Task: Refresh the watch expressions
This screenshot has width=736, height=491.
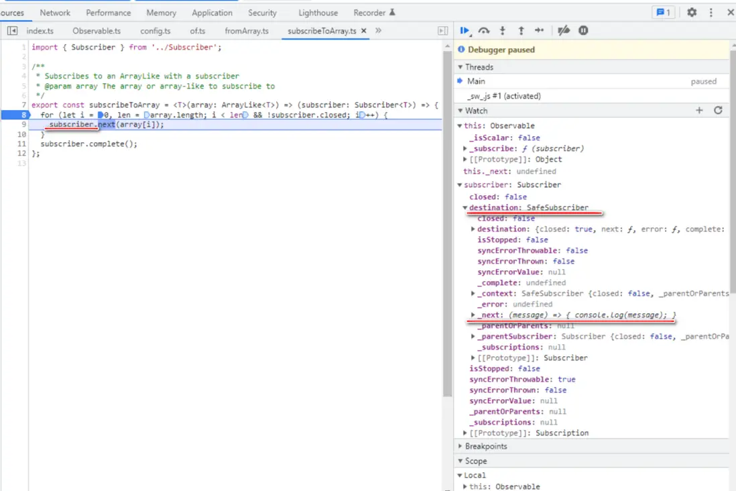Action: (x=718, y=111)
